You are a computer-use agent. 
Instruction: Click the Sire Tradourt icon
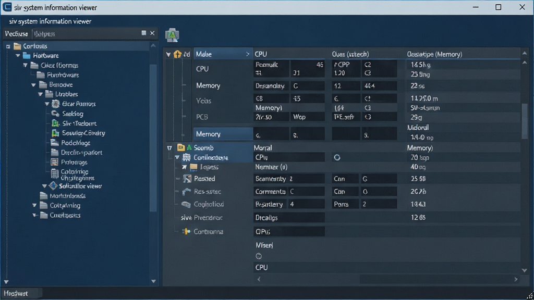[55, 123]
